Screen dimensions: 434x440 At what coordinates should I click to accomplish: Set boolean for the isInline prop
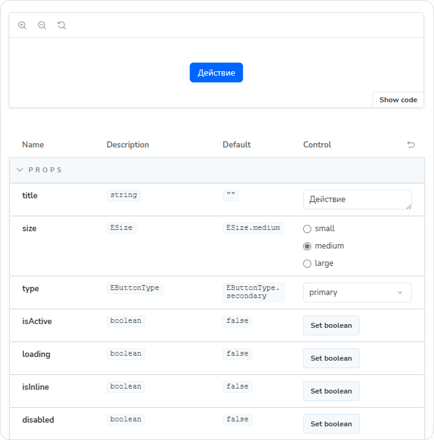[331, 391]
